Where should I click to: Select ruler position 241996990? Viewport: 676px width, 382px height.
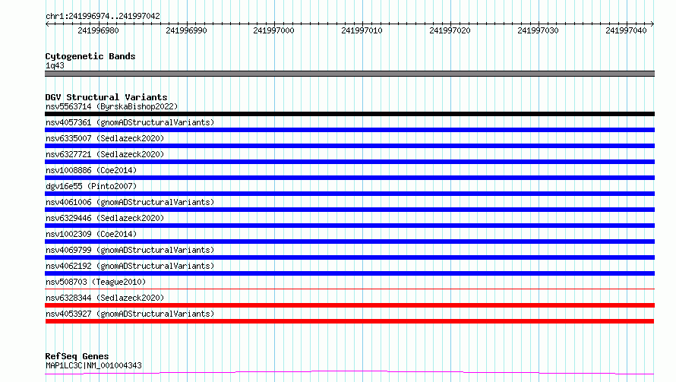tap(186, 30)
